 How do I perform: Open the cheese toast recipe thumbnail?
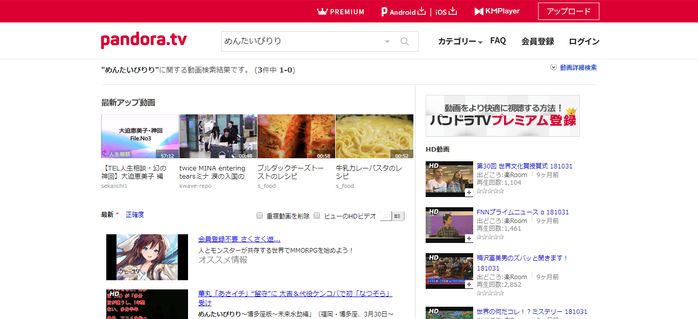(x=296, y=136)
